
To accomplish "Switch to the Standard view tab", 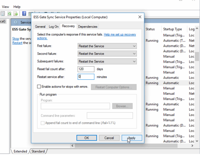I will (38, 151).
